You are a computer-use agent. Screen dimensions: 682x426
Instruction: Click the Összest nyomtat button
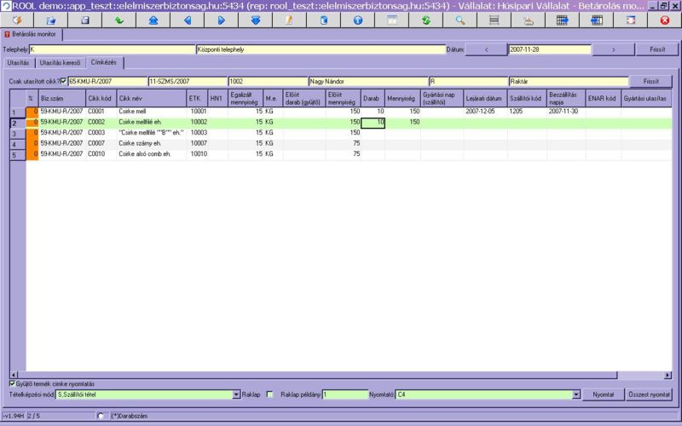pyautogui.click(x=650, y=395)
